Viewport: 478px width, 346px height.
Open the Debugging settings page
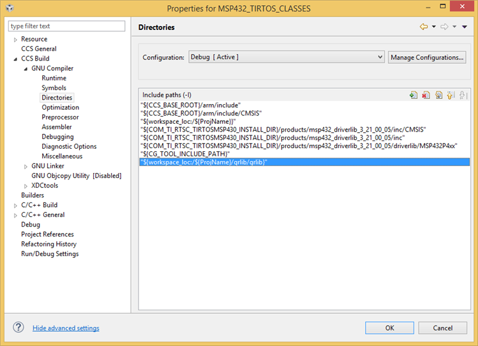coord(57,137)
